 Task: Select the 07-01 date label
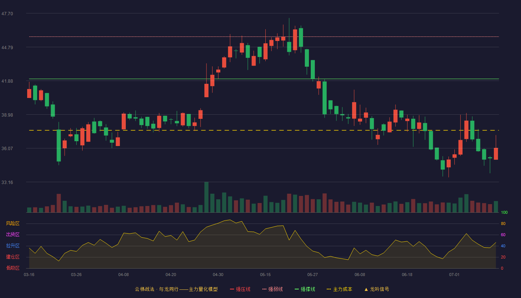[454, 275]
